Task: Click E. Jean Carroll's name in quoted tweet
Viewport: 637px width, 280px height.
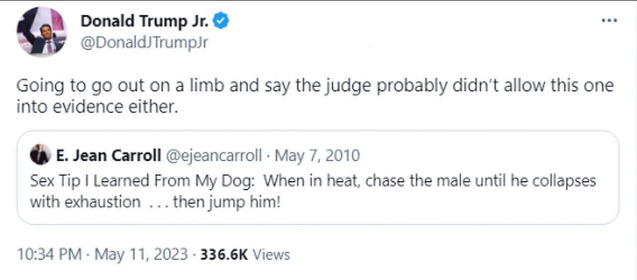Action: coord(108,155)
